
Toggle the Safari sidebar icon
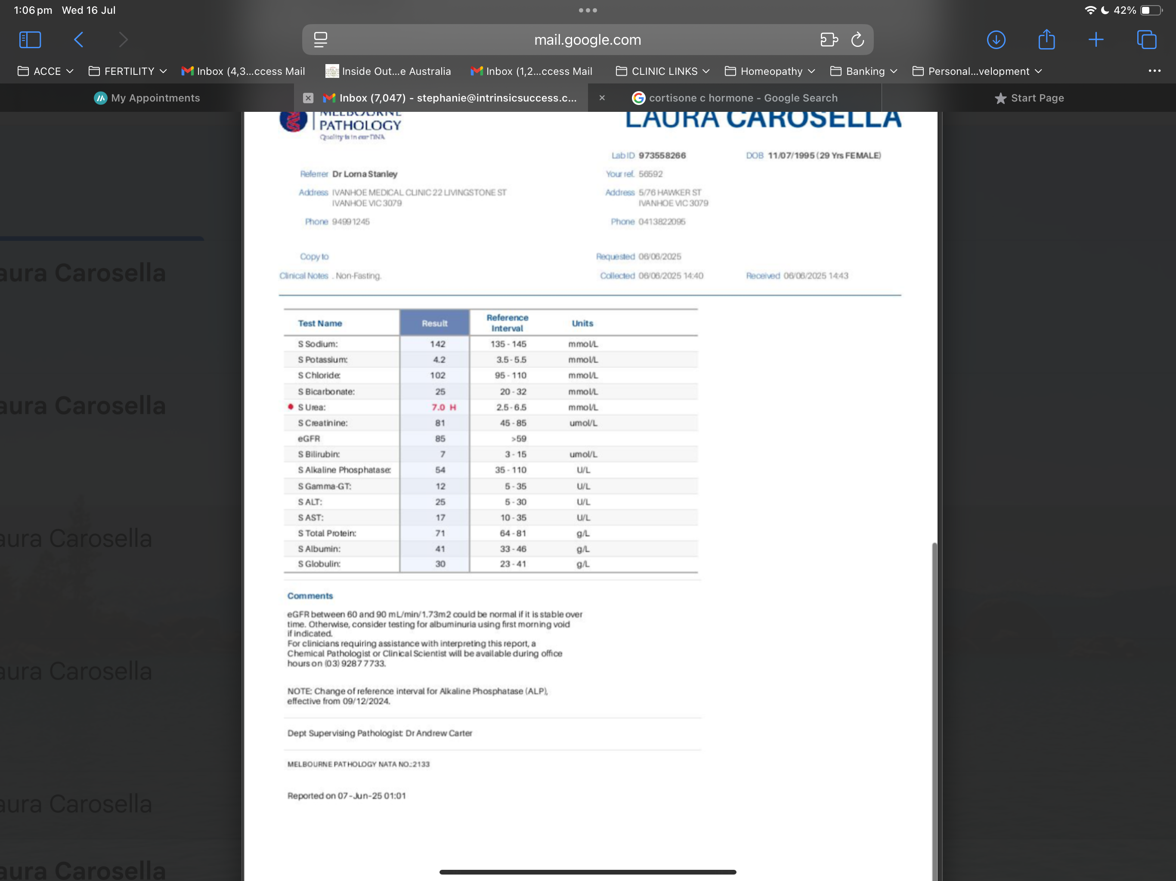[30, 39]
